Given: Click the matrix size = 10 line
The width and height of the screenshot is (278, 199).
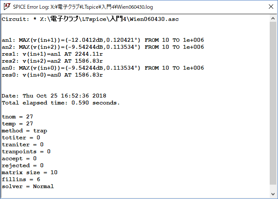Looking at the screenshot, I should (30, 172).
